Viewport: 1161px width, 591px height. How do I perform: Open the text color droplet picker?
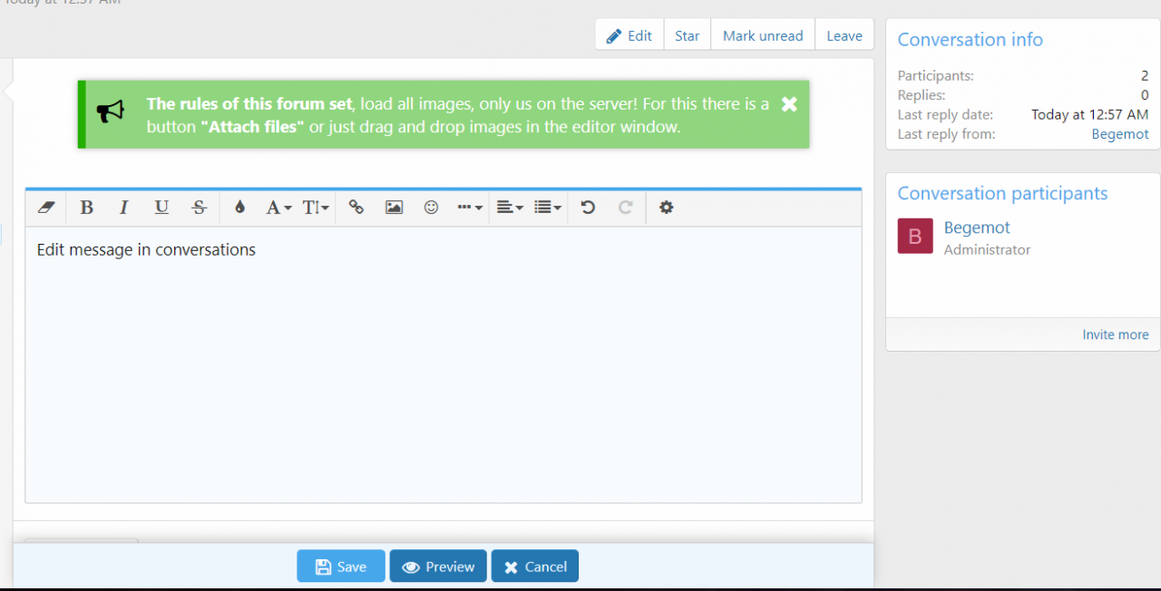[x=239, y=208]
